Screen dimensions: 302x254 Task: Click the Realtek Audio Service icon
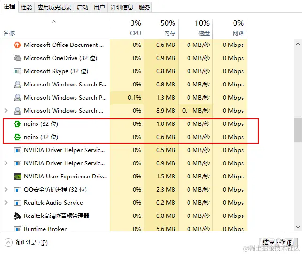coord(17,203)
